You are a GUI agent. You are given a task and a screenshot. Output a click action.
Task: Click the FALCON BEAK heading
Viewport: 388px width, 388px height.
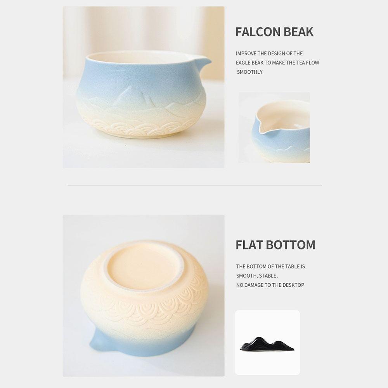[x=274, y=32]
